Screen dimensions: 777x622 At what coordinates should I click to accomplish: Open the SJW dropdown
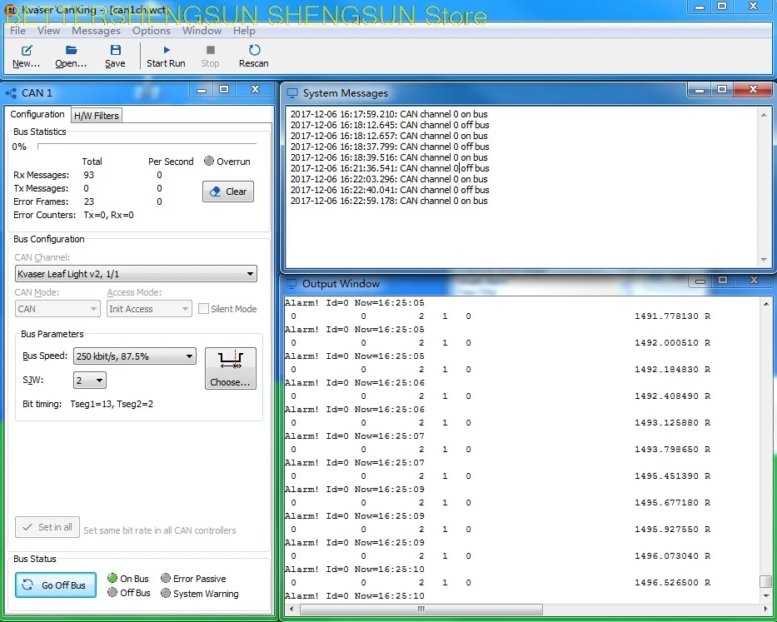pos(90,381)
